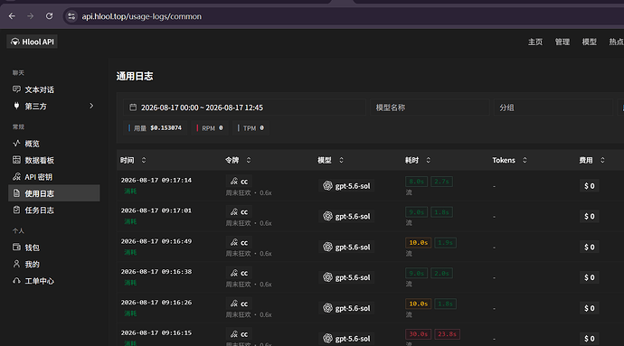
Task: Open the date range picker field
Action: click(x=244, y=108)
